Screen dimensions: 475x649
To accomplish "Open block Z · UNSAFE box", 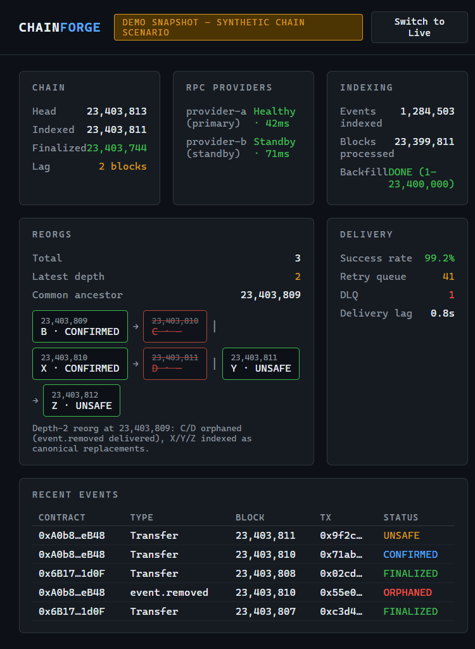I will click(82, 401).
